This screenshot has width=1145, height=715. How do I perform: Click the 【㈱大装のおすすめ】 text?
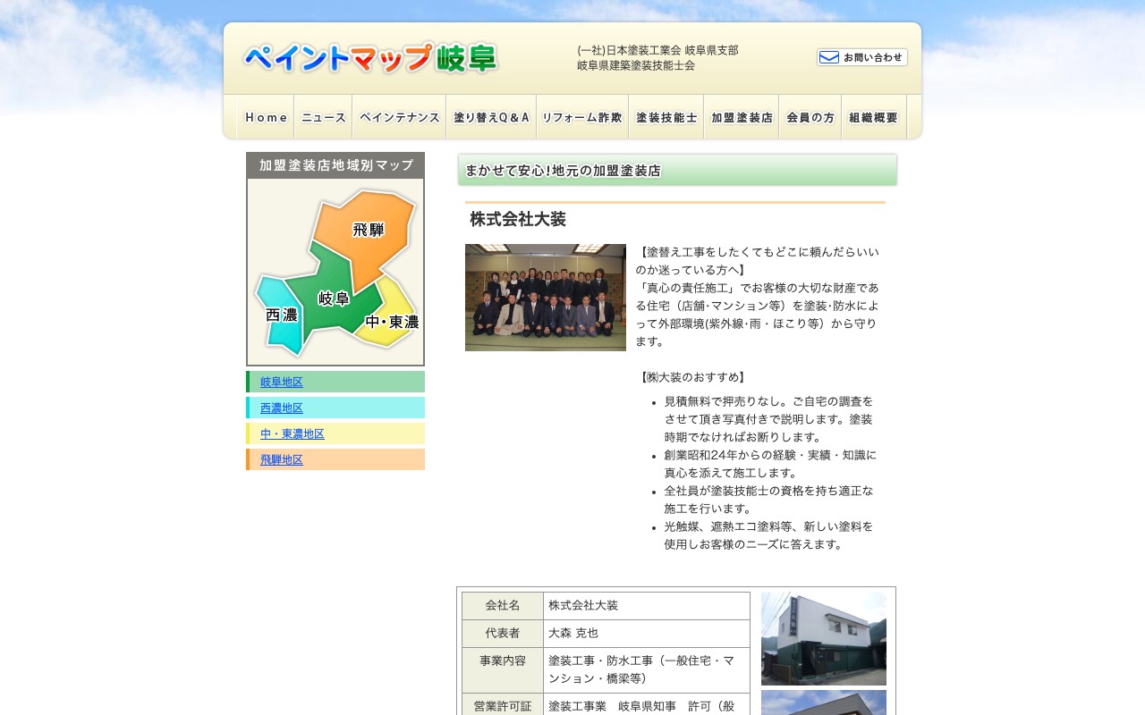pyautogui.click(x=692, y=377)
